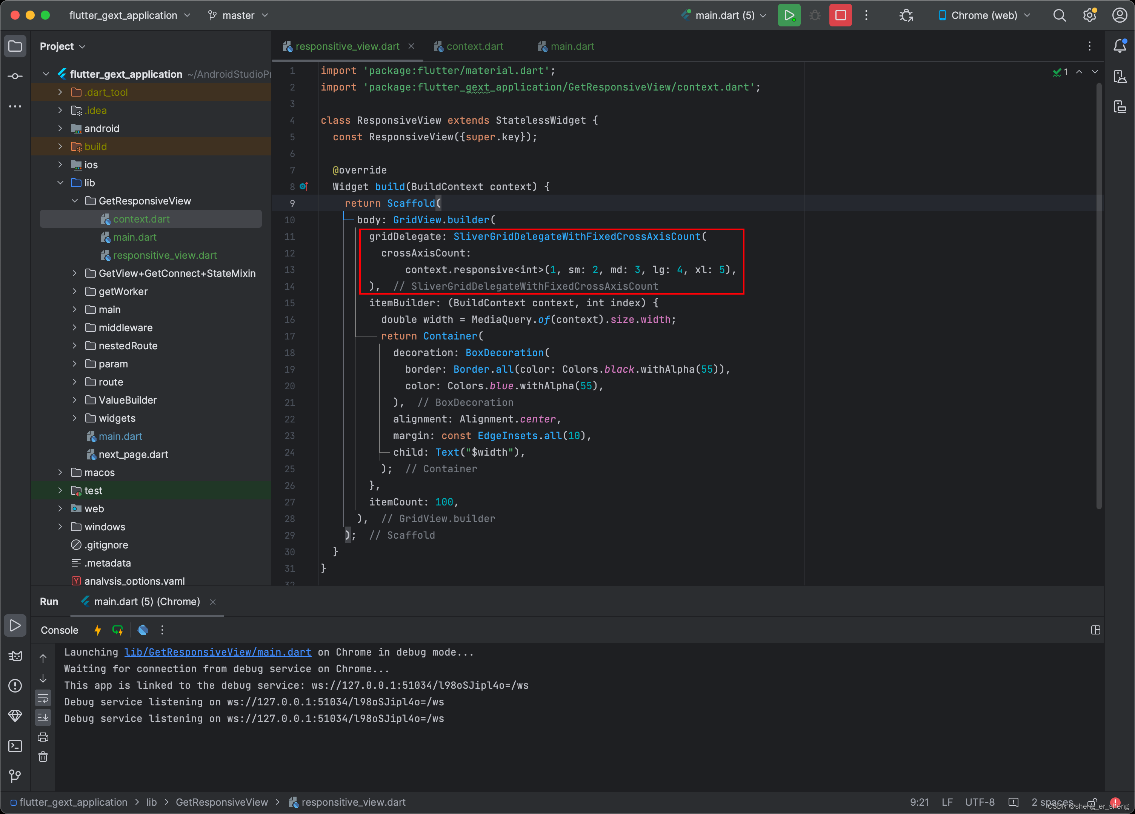
Task: Expand the android folder
Action: (x=60, y=129)
